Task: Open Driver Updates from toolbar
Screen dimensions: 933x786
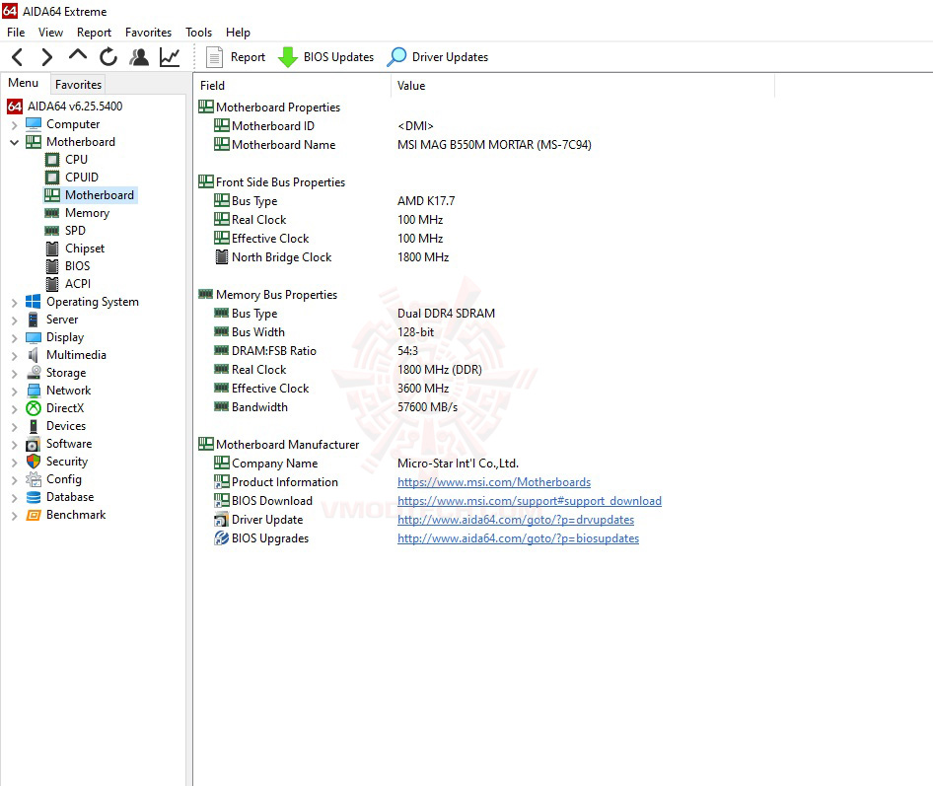Action: pos(437,57)
